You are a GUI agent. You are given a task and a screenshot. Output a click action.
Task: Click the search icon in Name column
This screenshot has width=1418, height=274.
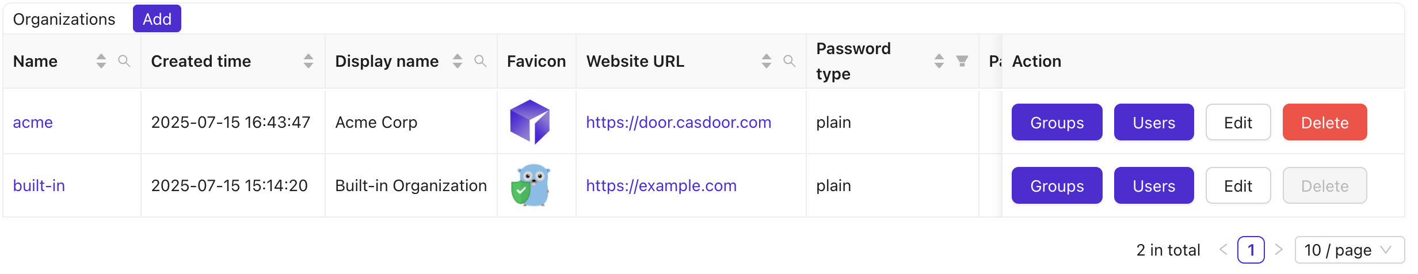(x=124, y=61)
